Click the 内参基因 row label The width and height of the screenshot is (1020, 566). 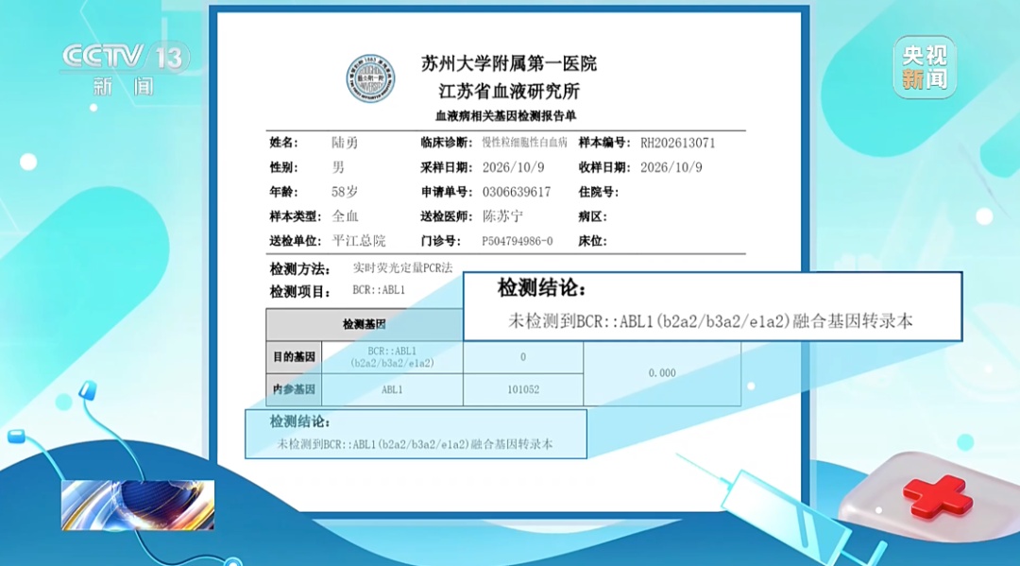coord(294,389)
